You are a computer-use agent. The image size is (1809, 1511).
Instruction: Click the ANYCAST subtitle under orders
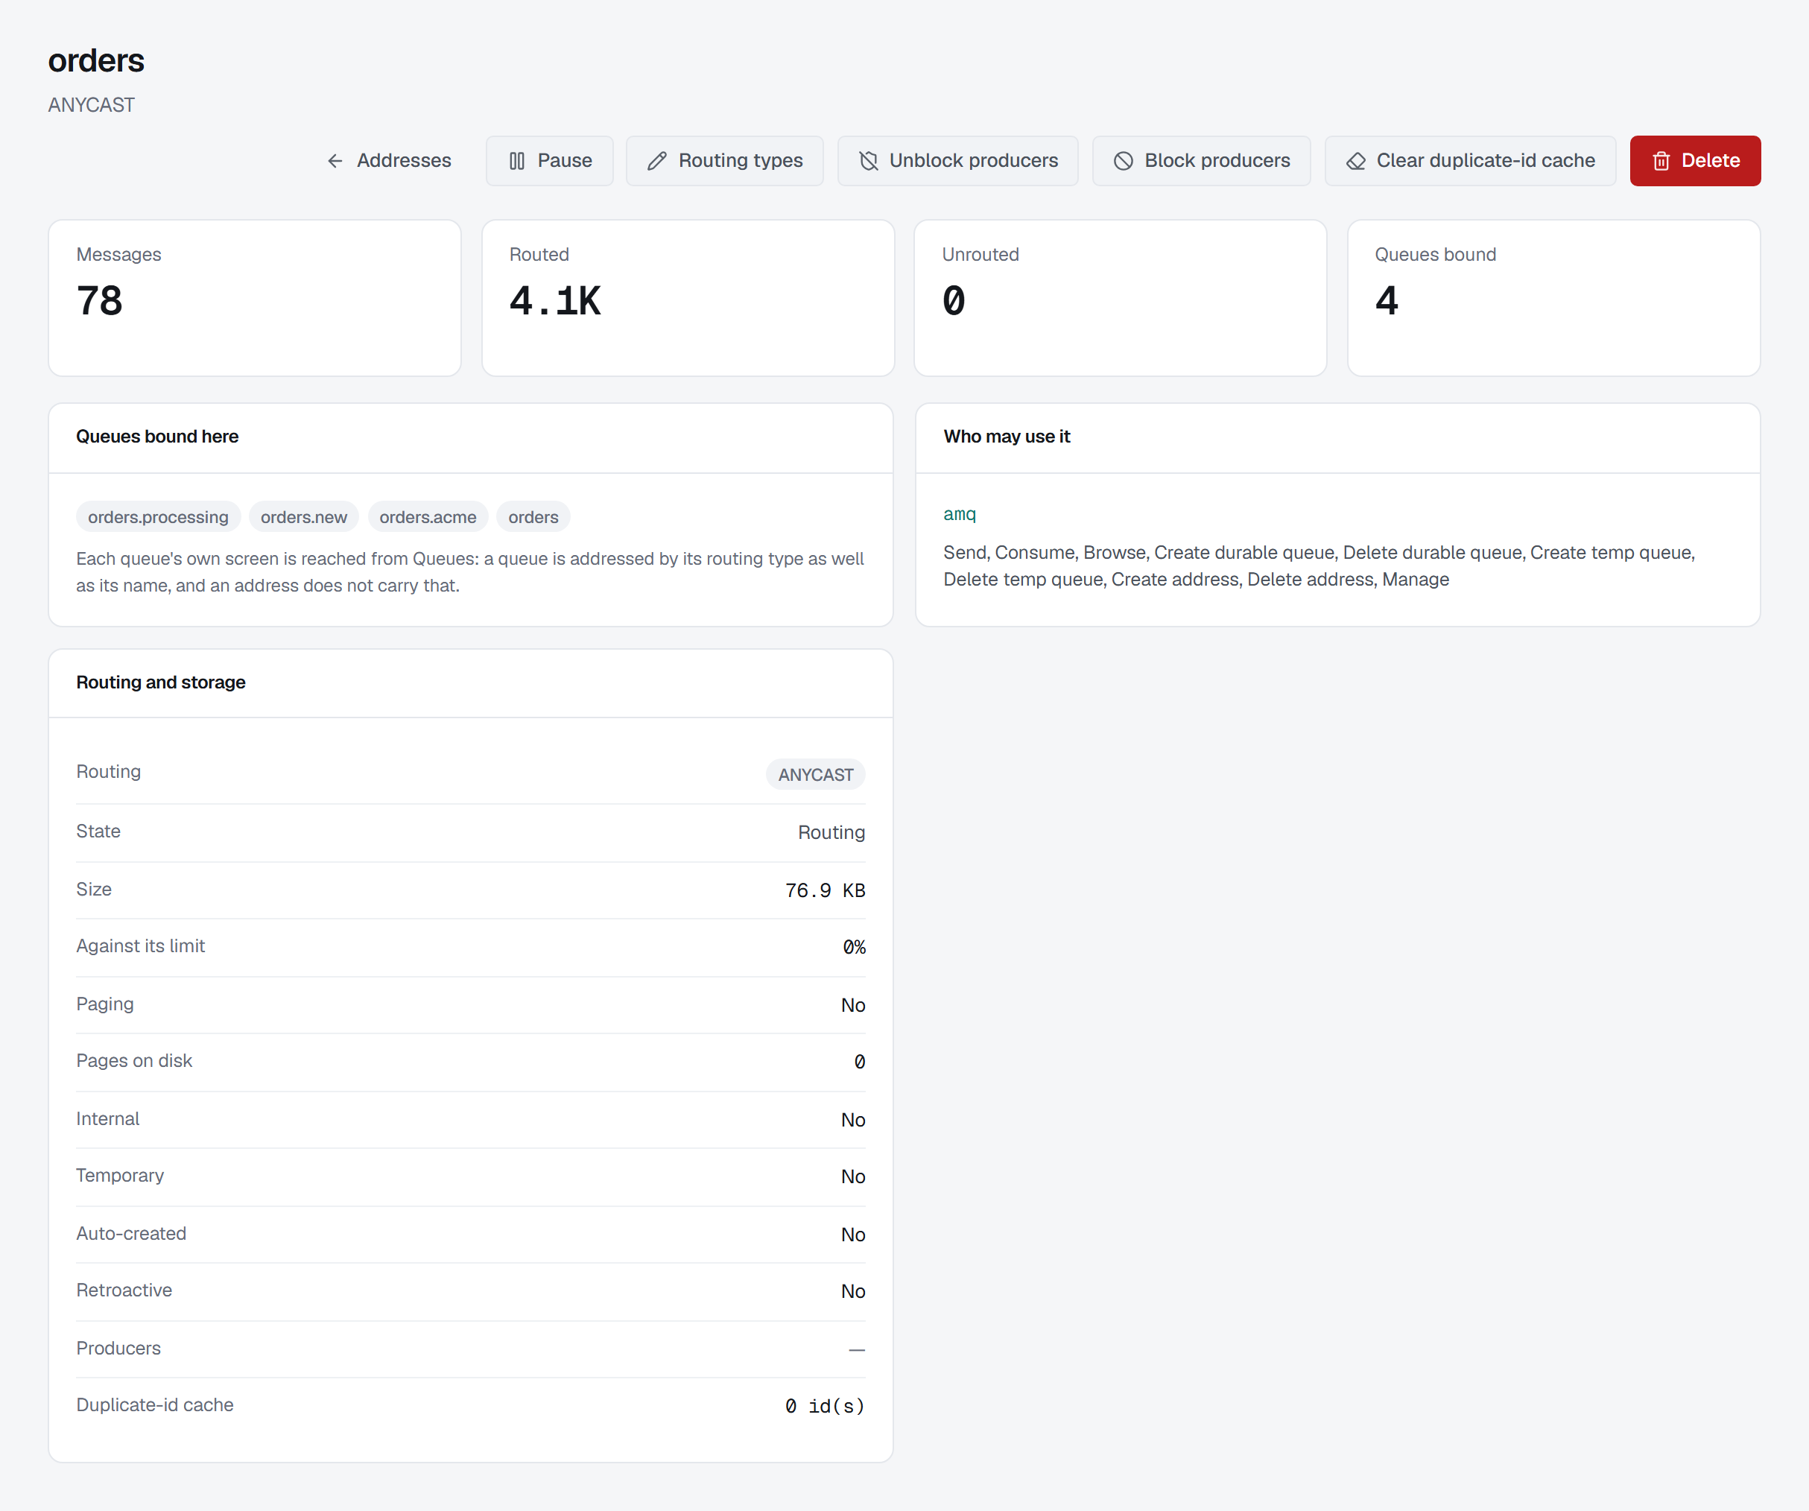point(92,105)
